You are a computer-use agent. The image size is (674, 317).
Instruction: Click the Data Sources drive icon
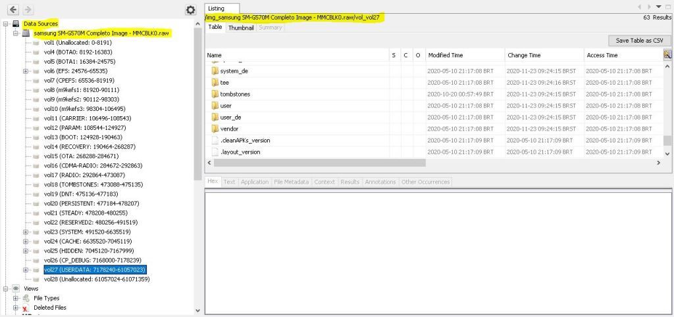point(15,24)
